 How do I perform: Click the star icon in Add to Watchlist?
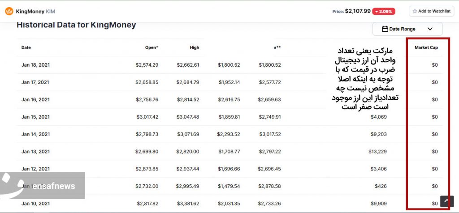tap(414, 11)
